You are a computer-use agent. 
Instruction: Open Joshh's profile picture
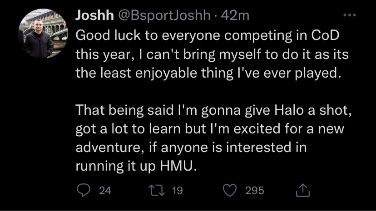43,35
